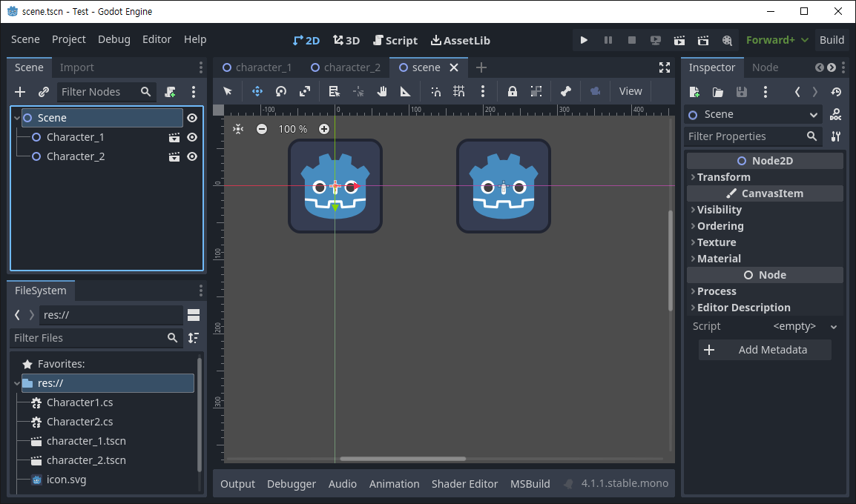Add a new scene tab with plus
This screenshot has height=504, width=856.
(481, 67)
